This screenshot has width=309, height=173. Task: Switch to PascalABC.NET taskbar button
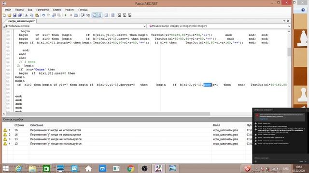coord(158,169)
